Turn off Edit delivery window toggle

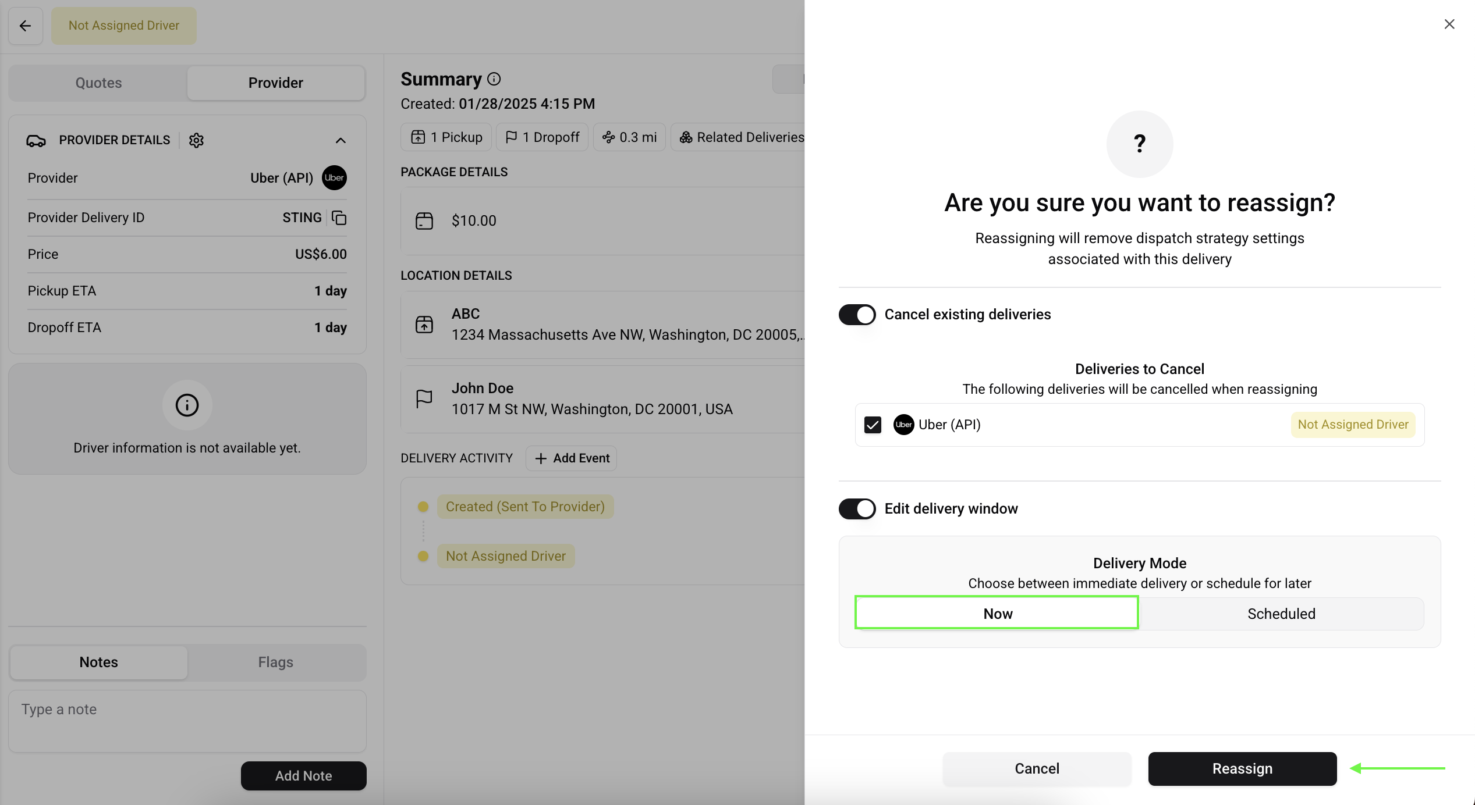(857, 509)
